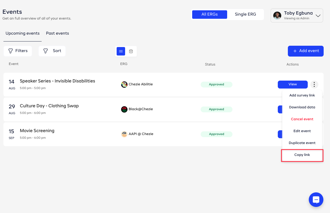Choose Download data from menu
Screen dimensions: 330x213
302,107
